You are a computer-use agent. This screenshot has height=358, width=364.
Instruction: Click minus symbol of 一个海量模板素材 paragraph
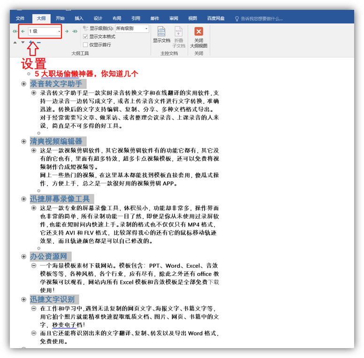(x=34, y=265)
